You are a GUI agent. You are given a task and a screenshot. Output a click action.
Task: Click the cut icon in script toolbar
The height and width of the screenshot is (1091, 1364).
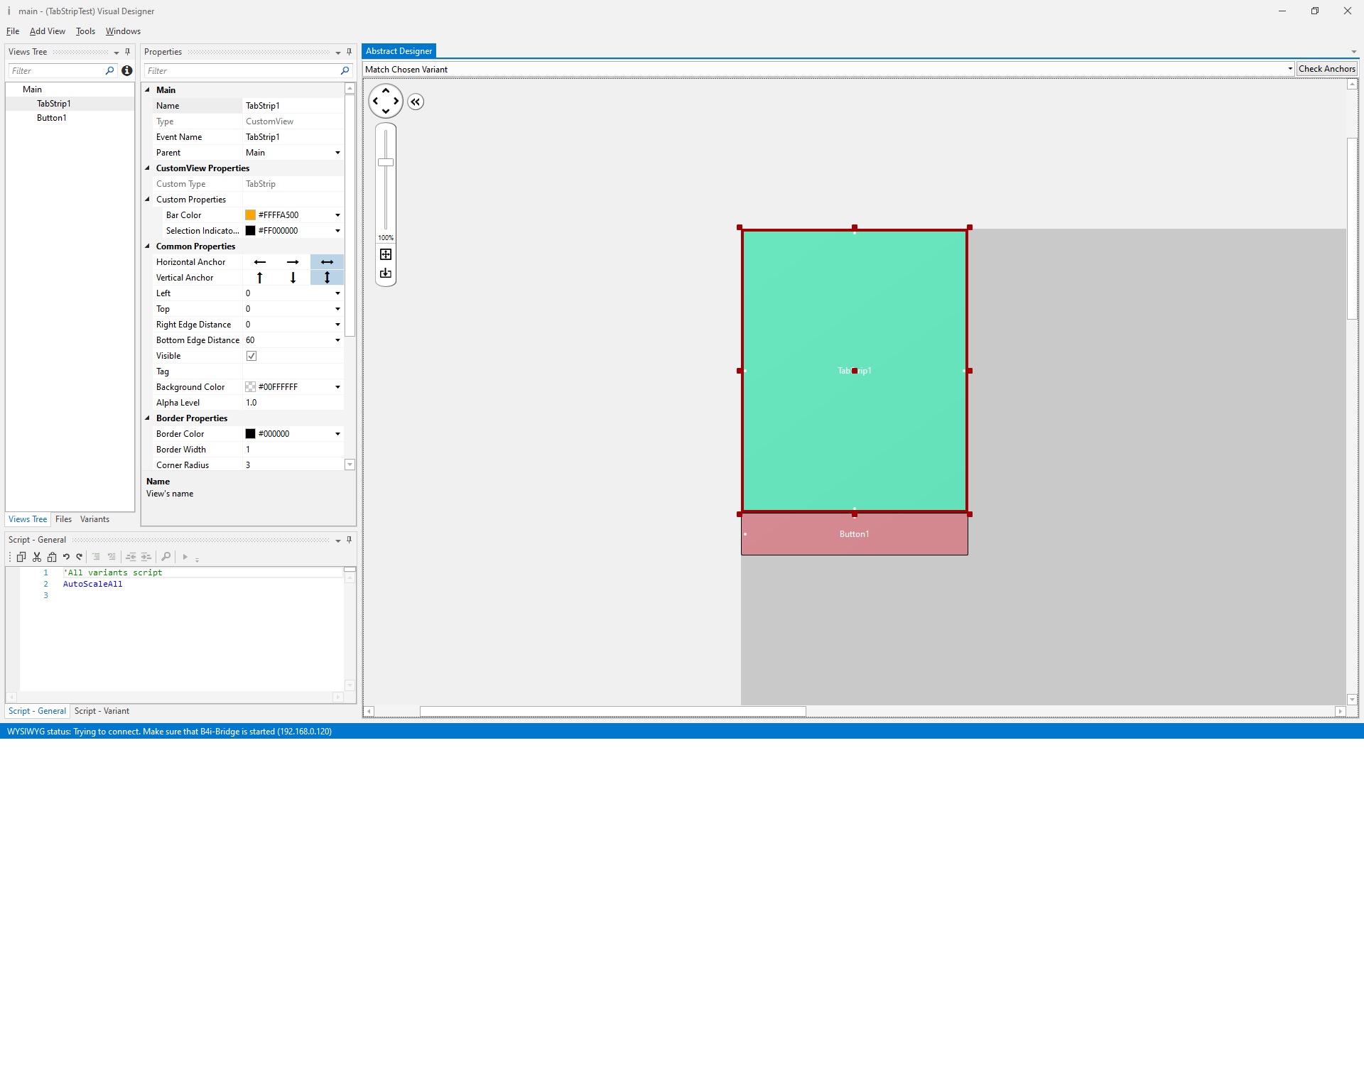37,557
